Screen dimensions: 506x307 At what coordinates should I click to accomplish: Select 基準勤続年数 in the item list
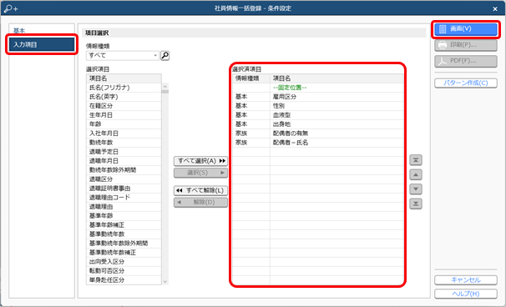124,234
